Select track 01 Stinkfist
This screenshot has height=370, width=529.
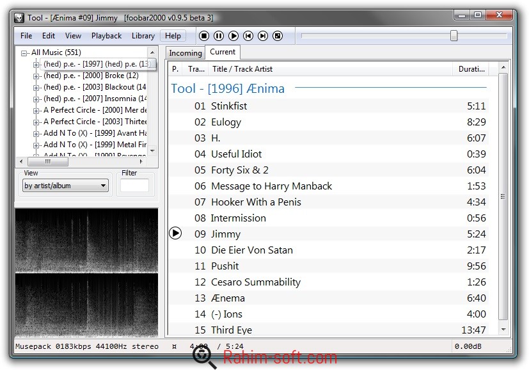[x=328, y=106]
